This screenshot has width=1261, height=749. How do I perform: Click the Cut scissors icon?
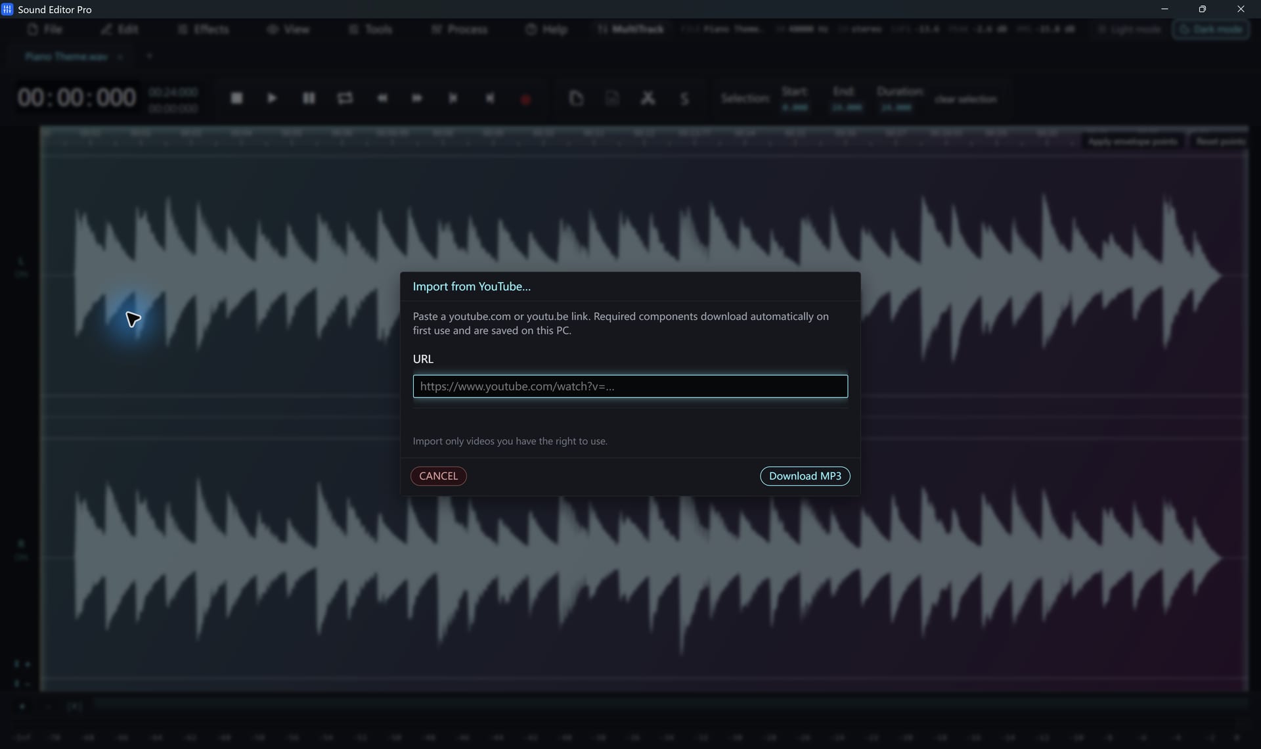[x=648, y=98]
